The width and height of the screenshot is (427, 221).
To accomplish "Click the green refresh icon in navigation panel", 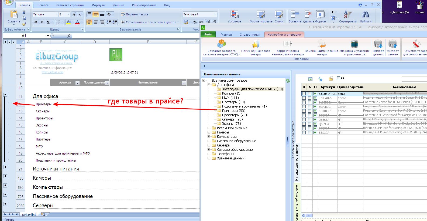I will point(288,81).
